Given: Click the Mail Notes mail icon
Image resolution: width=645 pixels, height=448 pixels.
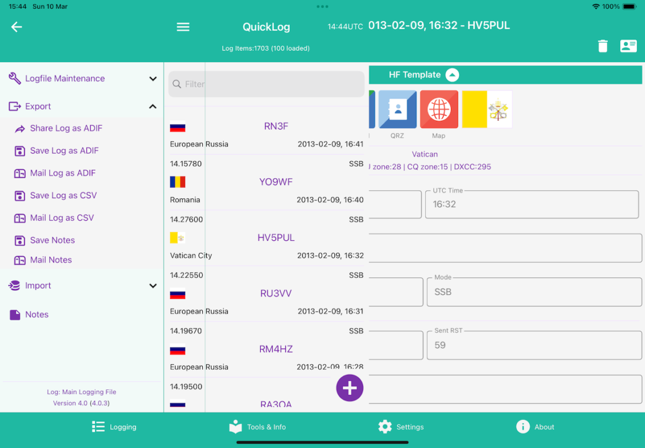Looking at the screenshot, I should 20,260.
